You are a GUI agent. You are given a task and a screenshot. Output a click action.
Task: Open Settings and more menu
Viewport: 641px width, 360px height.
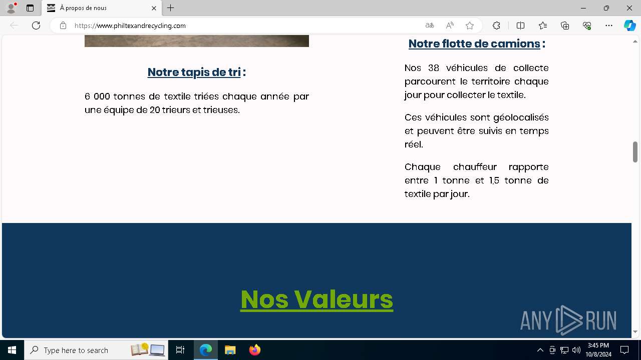point(609,25)
